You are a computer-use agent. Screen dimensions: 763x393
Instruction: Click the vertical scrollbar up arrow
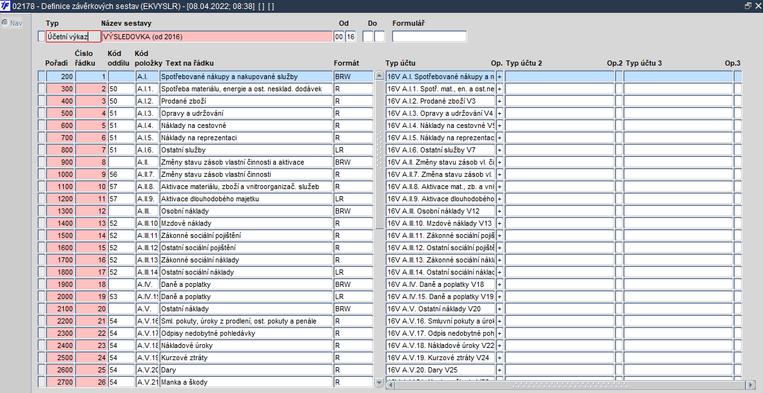(x=380, y=76)
